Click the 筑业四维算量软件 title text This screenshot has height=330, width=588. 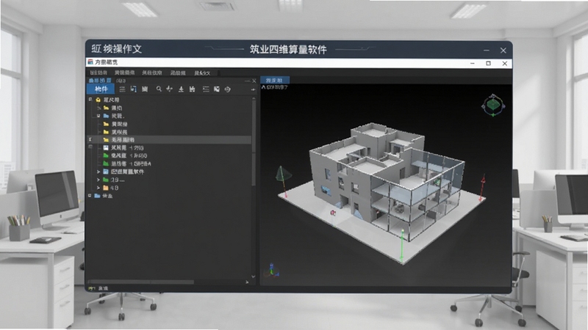[288, 49]
